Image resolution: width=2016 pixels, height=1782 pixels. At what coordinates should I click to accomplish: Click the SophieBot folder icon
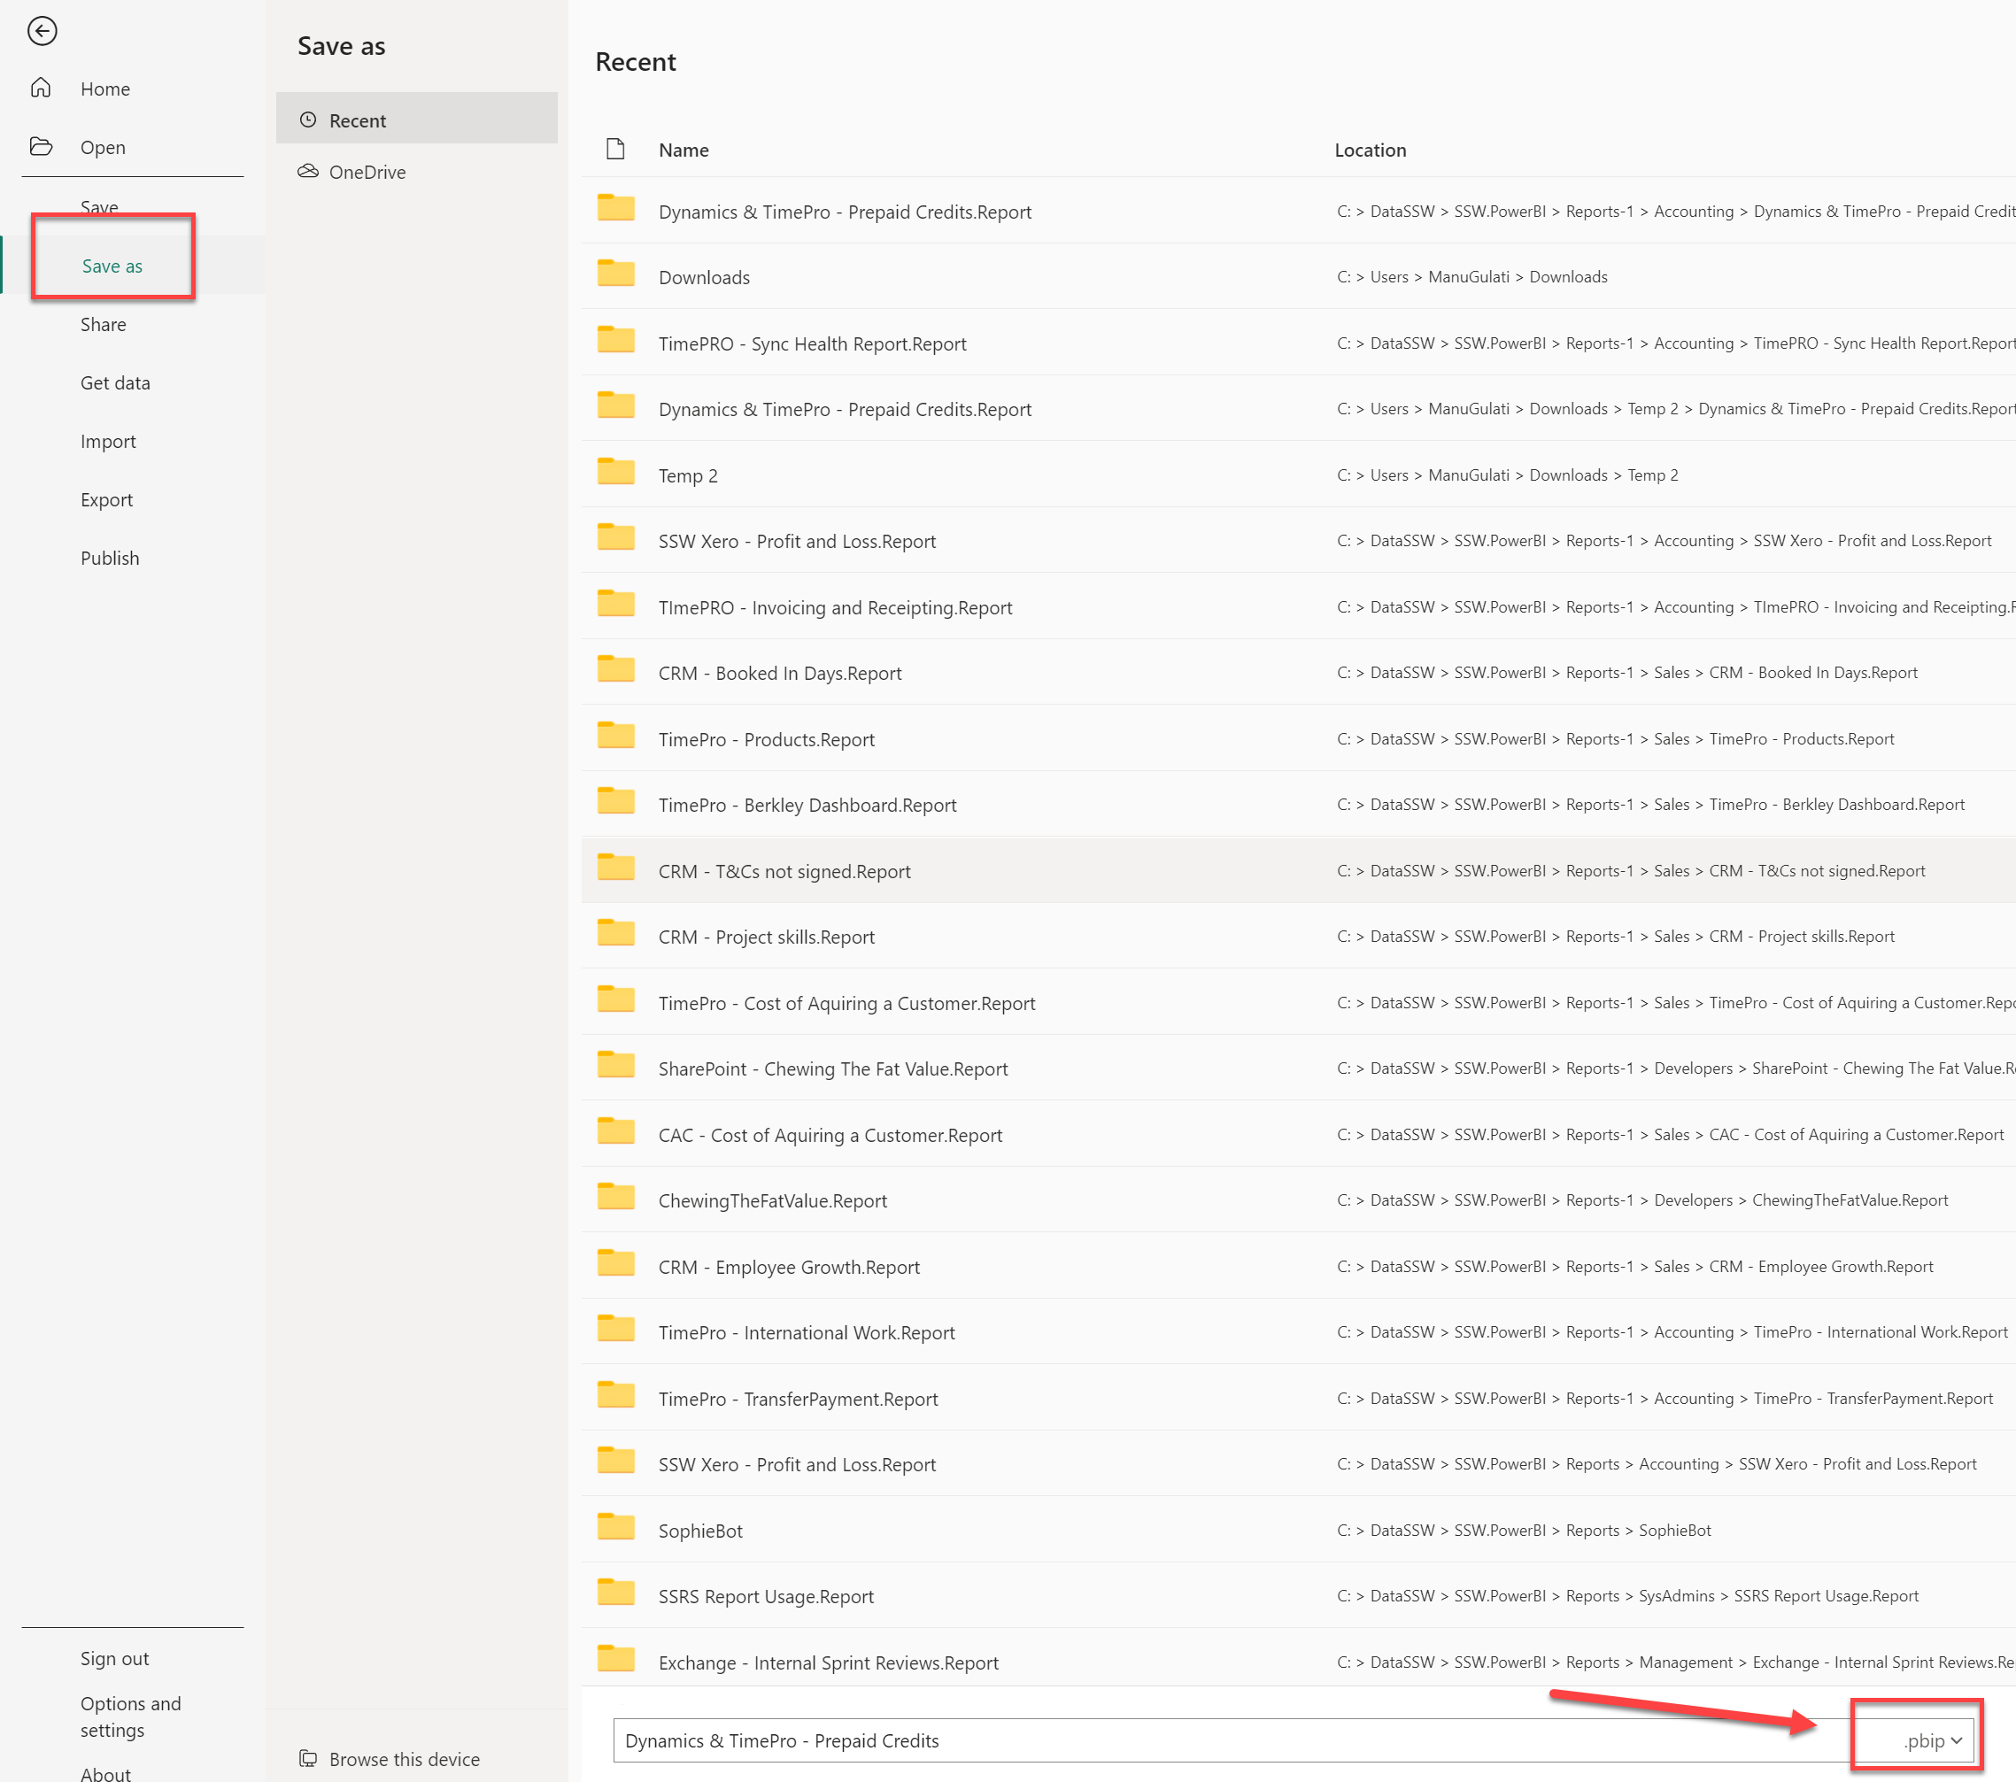coord(615,1528)
